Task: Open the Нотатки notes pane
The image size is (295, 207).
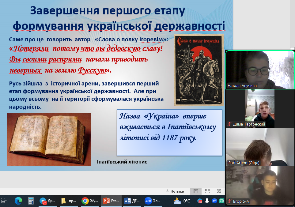Action: pos(175,191)
